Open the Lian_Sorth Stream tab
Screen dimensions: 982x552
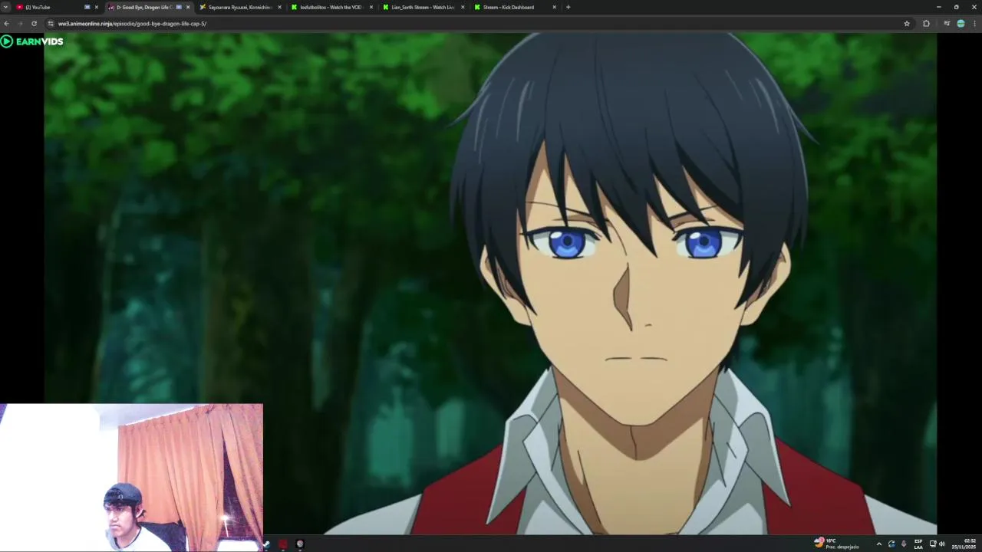point(423,7)
